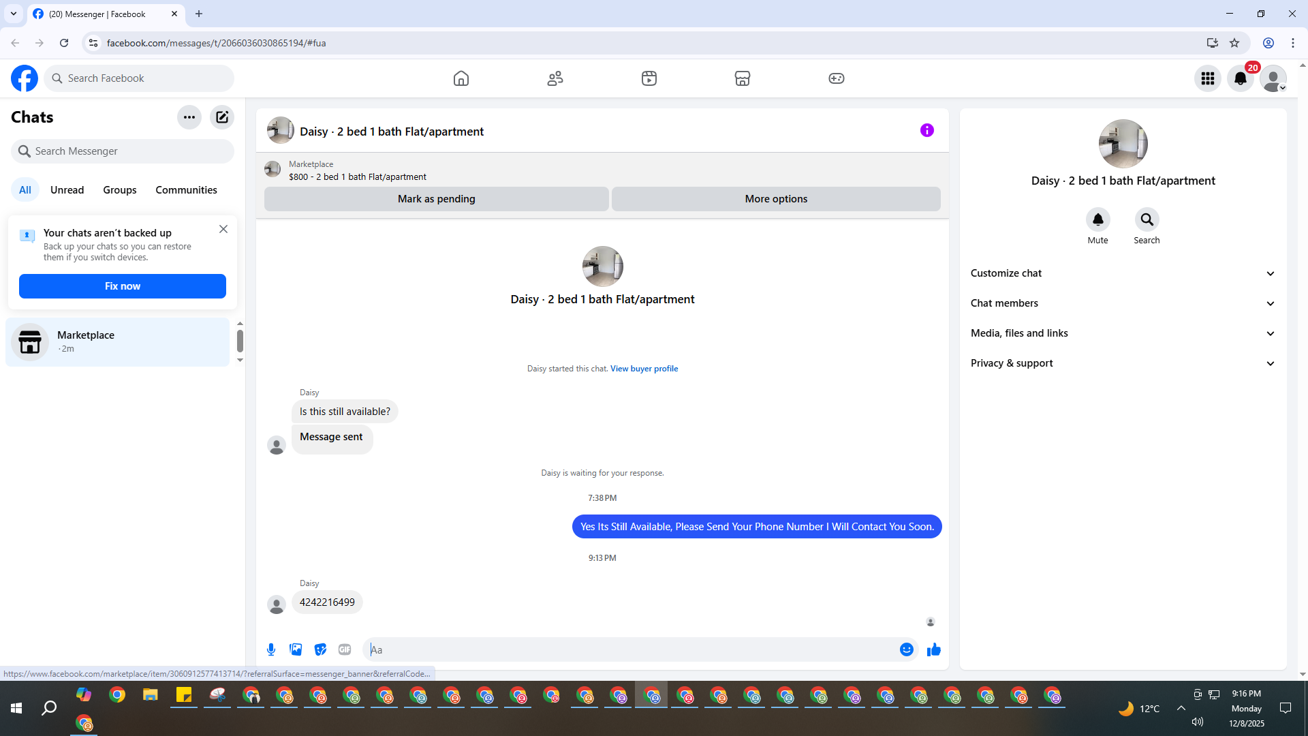Attach a photo using the image icon
Image resolution: width=1308 pixels, height=736 pixels.
coord(296,649)
